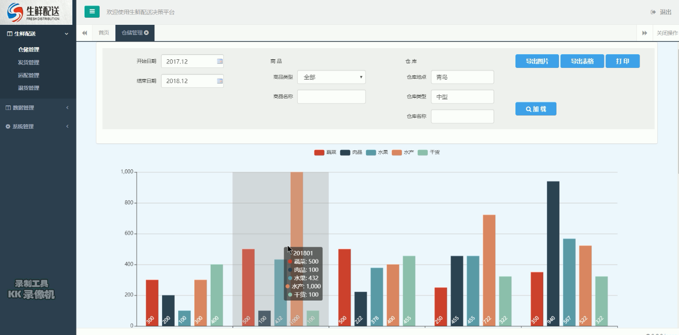Image resolution: width=679 pixels, height=335 pixels.
Task: Click the 加载 search button
Action: point(536,109)
